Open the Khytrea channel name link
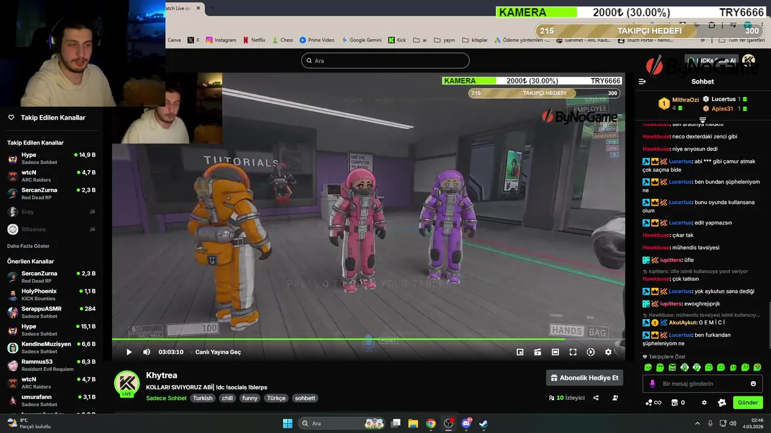771x433 pixels. (x=161, y=375)
